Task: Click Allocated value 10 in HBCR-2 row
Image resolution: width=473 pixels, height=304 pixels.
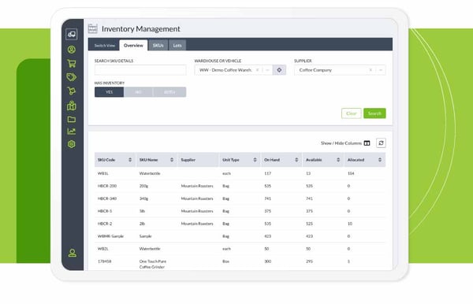Action: click(349, 224)
